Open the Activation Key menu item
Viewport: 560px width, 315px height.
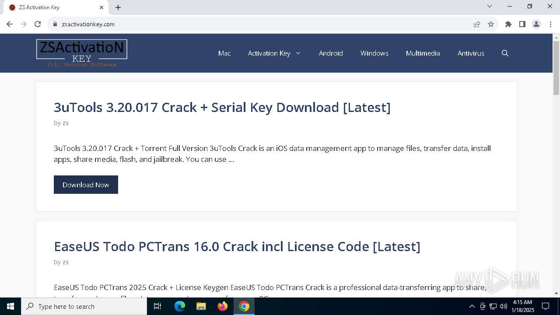tap(269, 53)
